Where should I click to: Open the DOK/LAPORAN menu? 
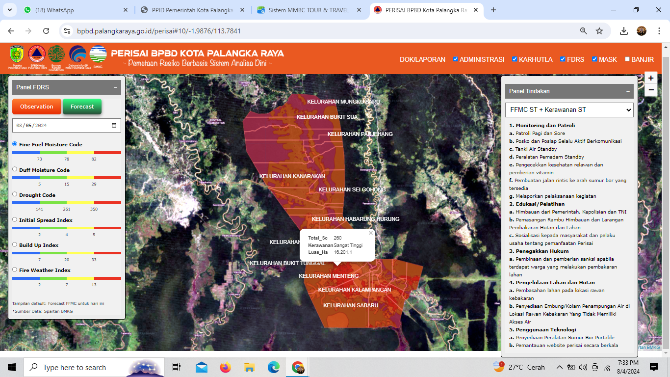[x=422, y=59]
